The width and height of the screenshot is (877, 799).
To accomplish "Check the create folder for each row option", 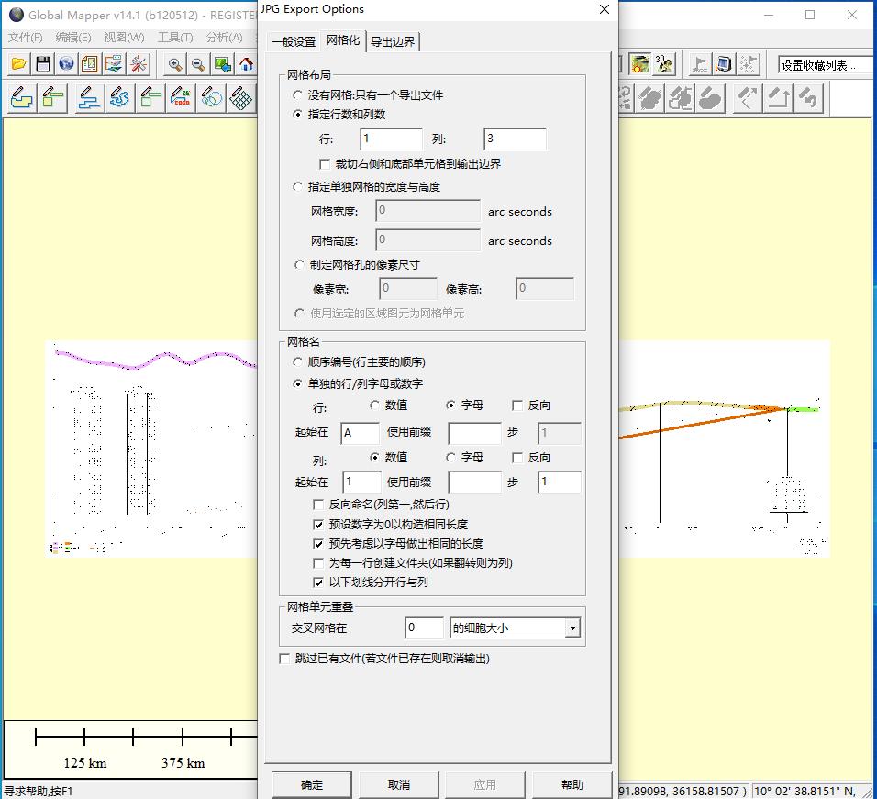I will 319,563.
